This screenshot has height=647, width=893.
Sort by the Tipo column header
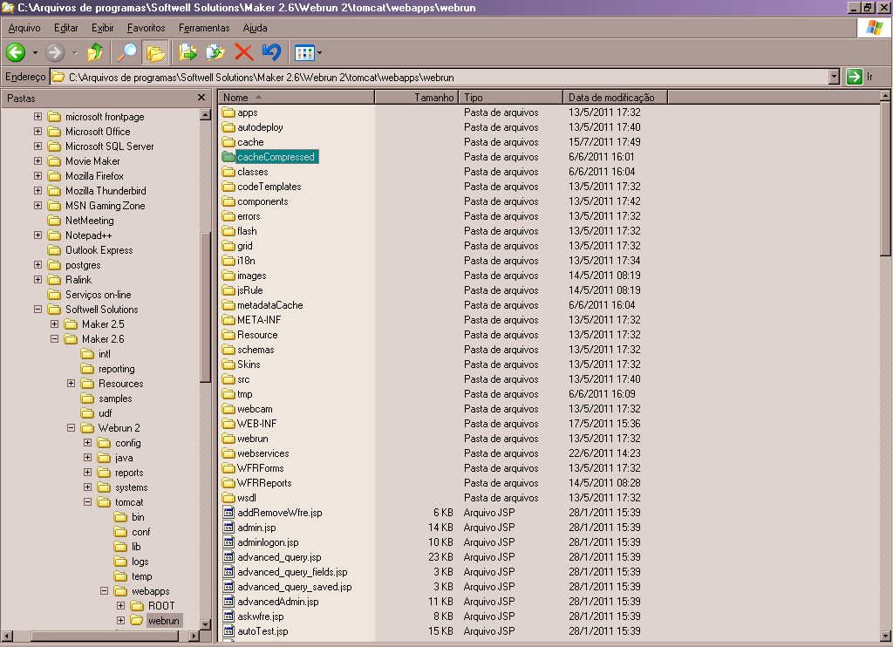(x=511, y=98)
